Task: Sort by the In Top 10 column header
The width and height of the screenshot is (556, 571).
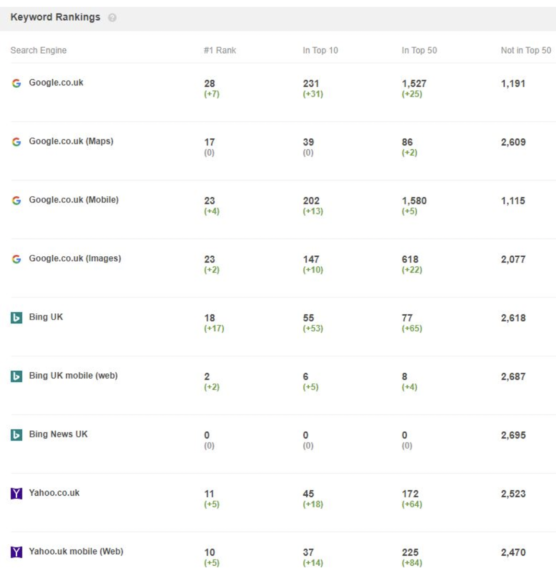Action: click(x=320, y=50)
